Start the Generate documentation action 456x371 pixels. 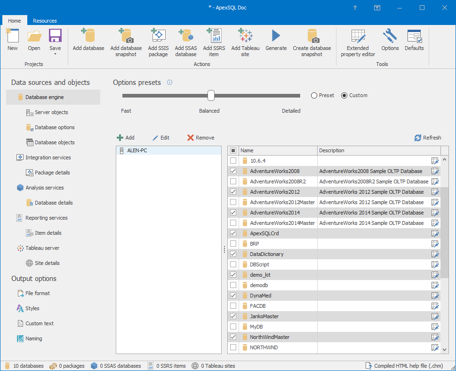(x=276, y=40)
